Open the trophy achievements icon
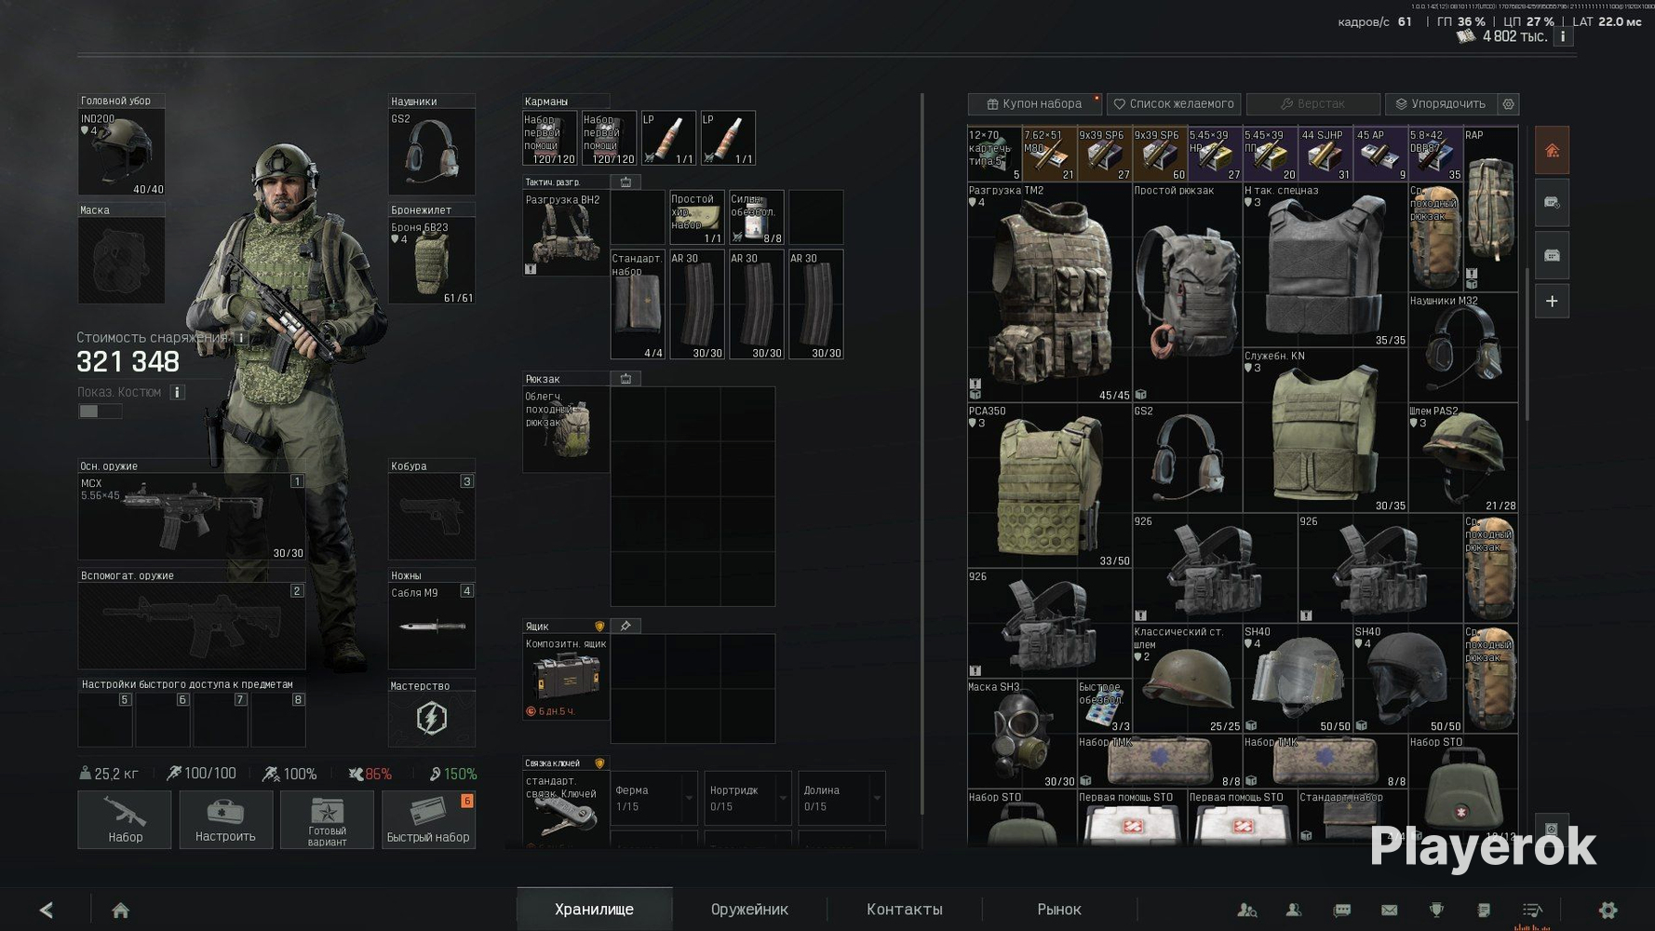This screenshot has height=931, width=1655. (x=1436, y=910)
